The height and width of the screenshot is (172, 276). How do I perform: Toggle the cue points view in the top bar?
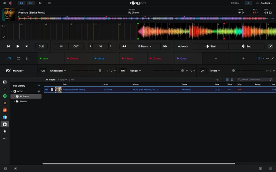(21, 3)
